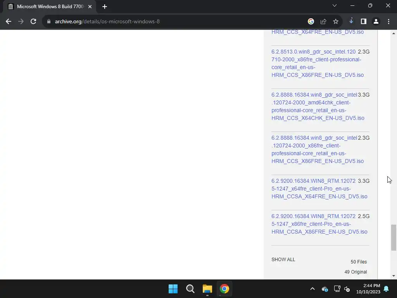Download 6.2.9200.16384 WIN8_RTM x86fre ISO

click(319, 224)
